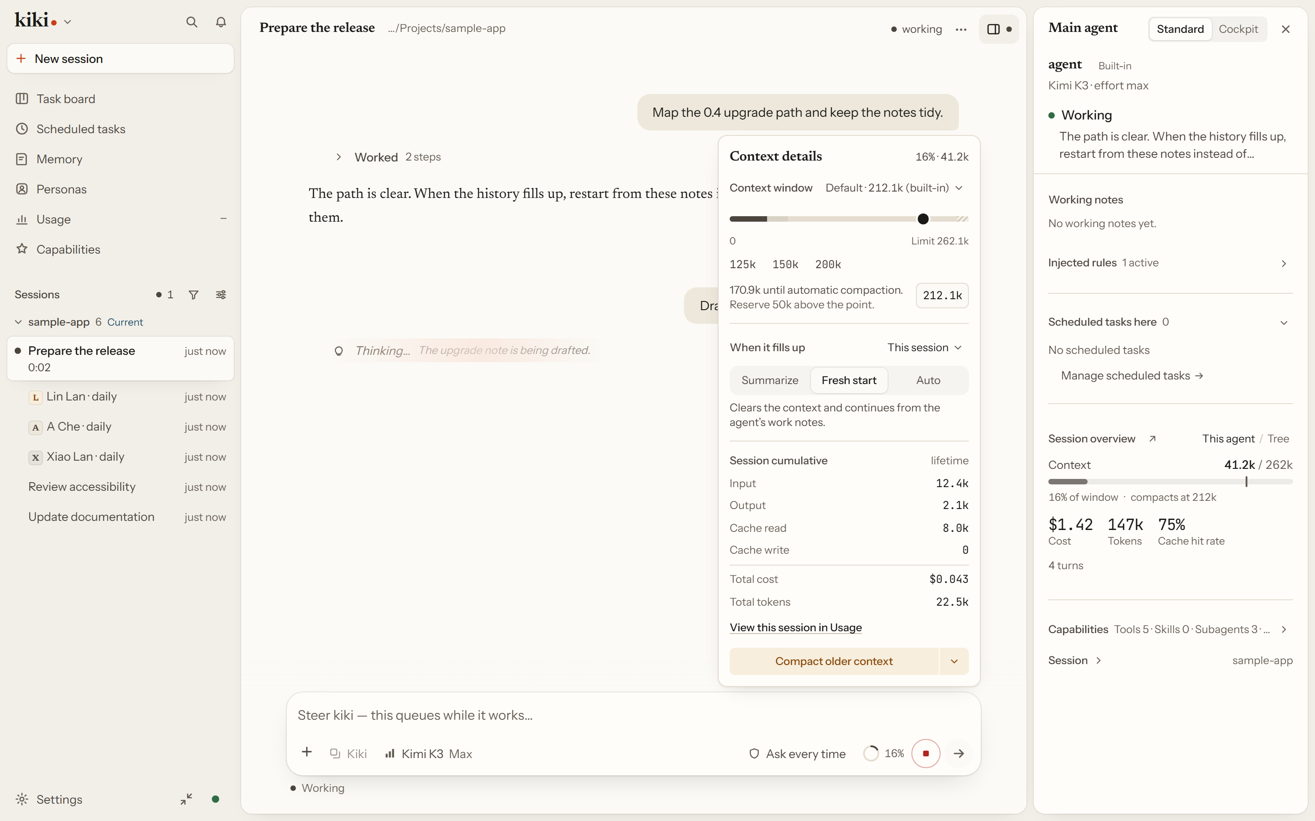Image resolution: width=1315 pixels, height=821 pixels.
Task: Start a New session
Action: (120, 59)
